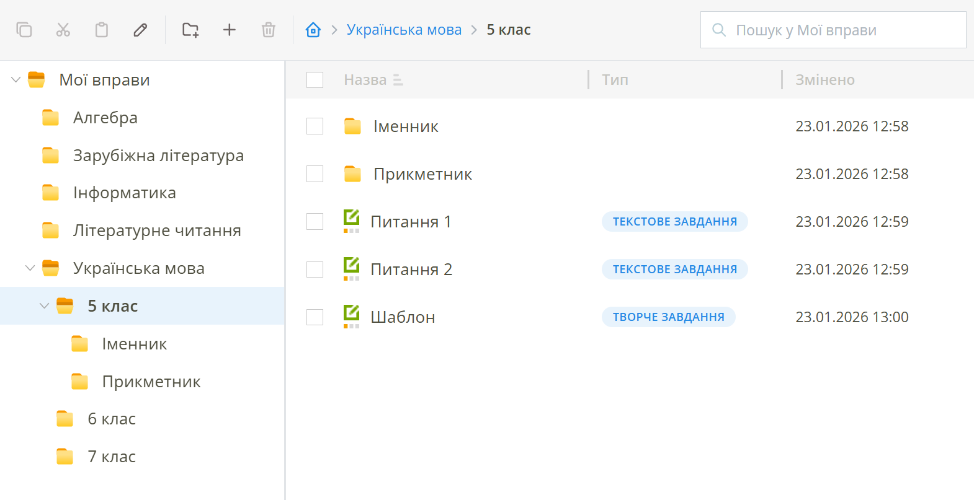Check the Іменник row checkbox
Image resolution: width=974 pixels, height=500 pixels.
(315, 126)
